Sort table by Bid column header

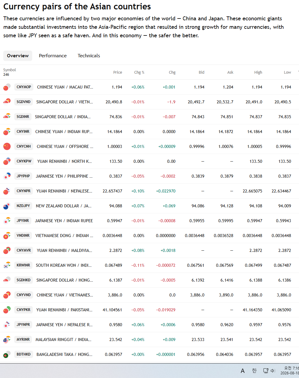202,72
